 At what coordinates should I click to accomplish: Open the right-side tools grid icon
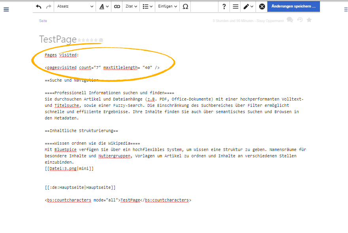[x=346, y=9]
